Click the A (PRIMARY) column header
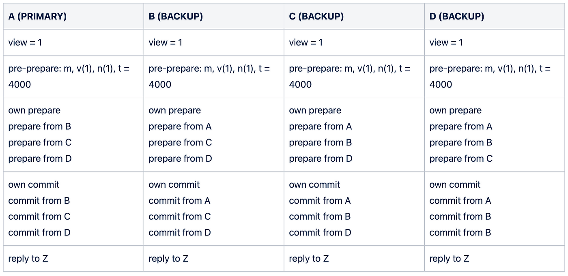The height and width of the screenshot is (276, 568). coord(37,17)
